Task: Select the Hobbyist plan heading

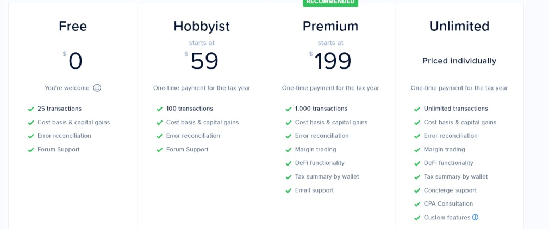Action: click(202, 26)
